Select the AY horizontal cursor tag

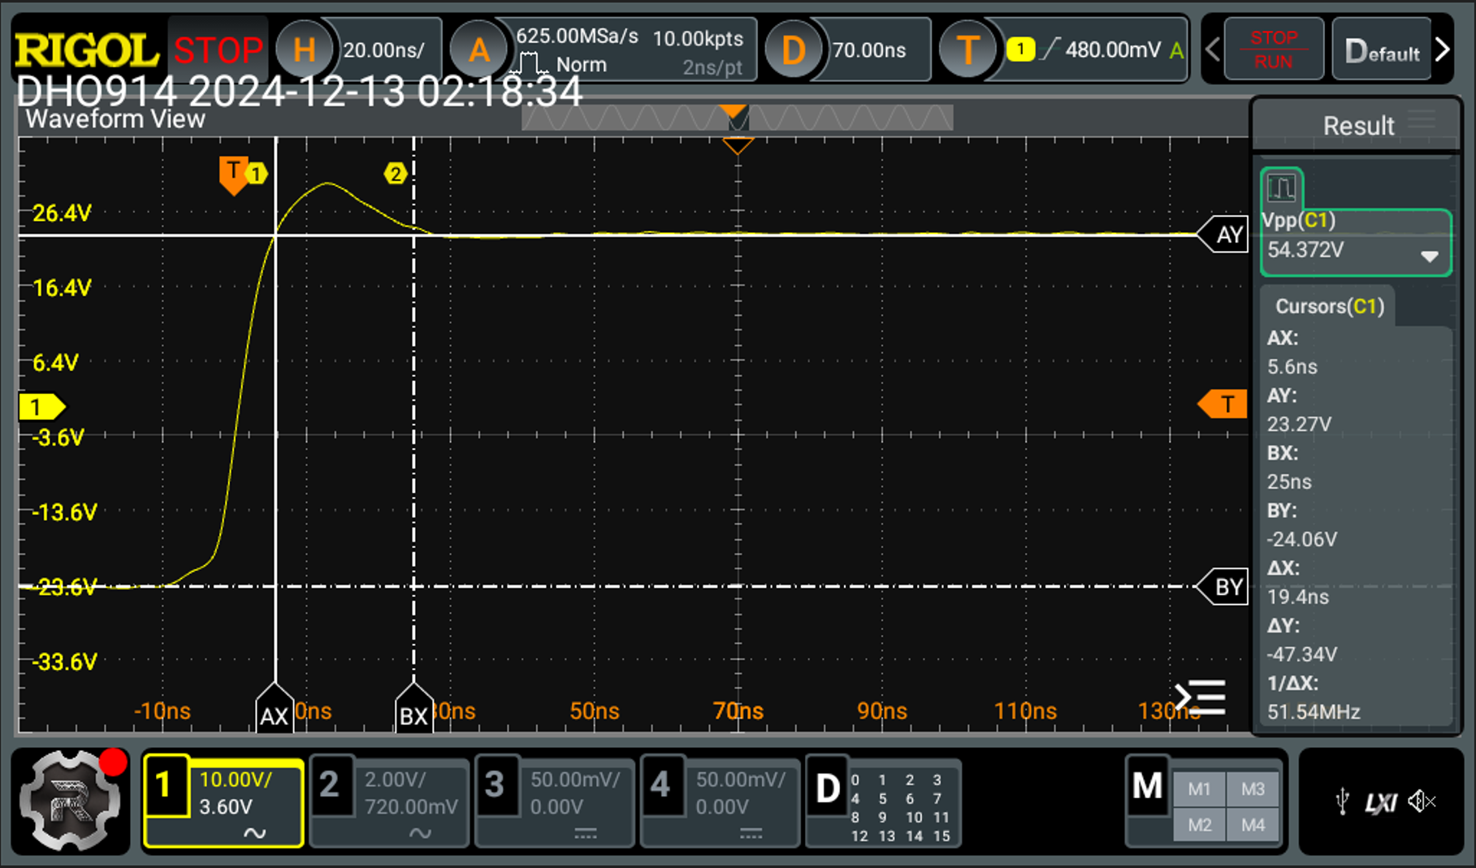click(x=1223, y=235)
